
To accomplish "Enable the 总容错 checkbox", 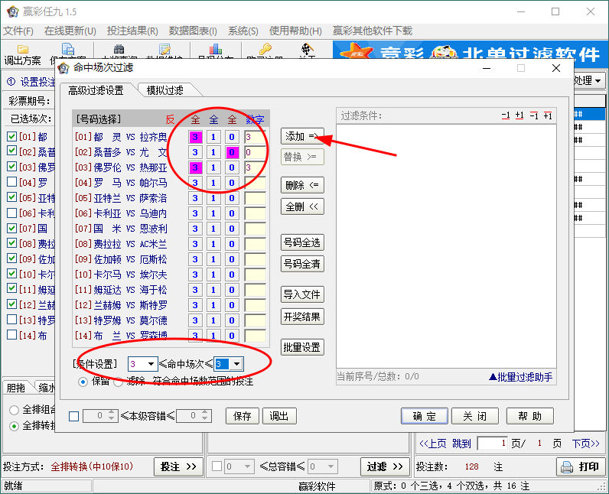I will click(x=217, y=466).
